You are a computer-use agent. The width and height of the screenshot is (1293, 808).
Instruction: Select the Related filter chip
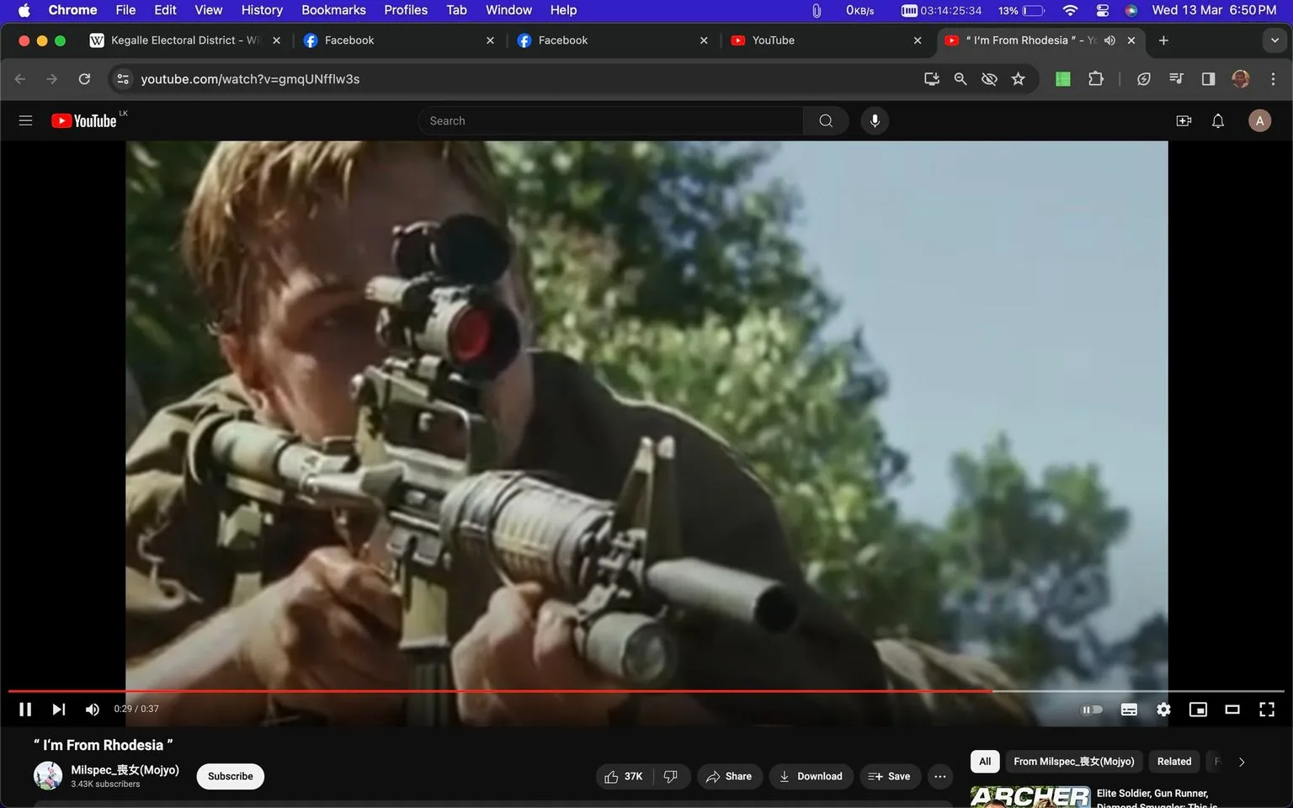pos(1173,761)
